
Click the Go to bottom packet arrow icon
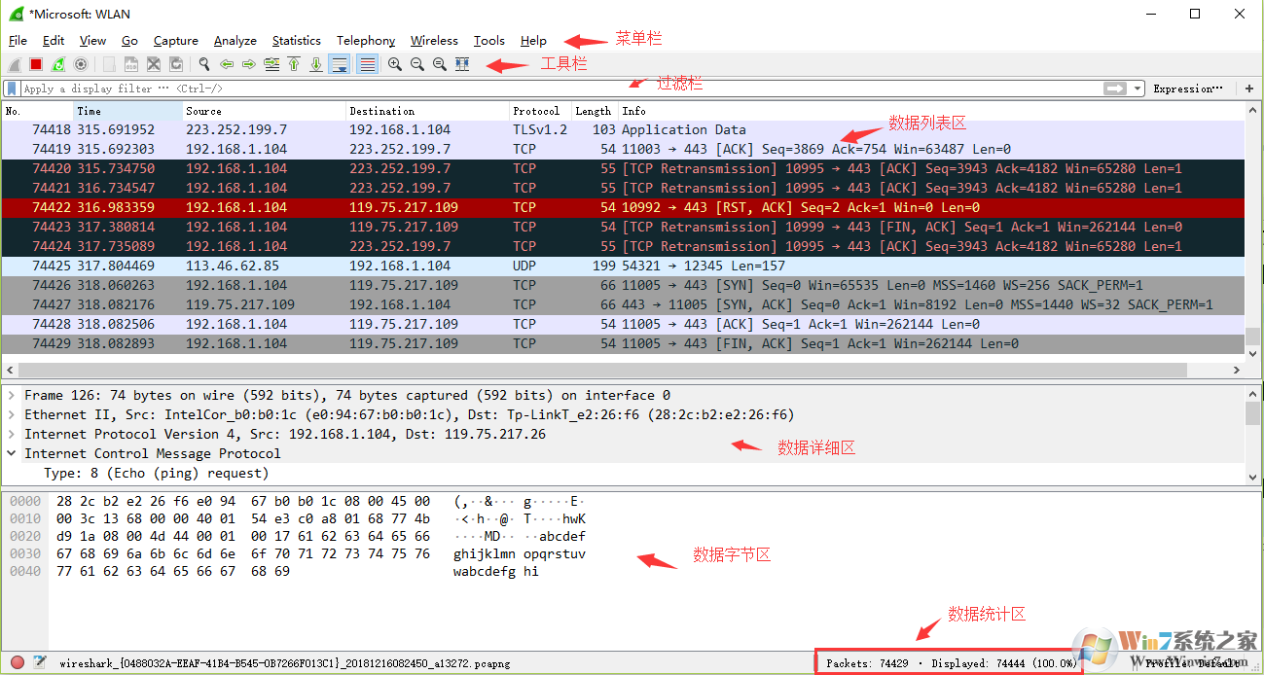tap(316, 64)
